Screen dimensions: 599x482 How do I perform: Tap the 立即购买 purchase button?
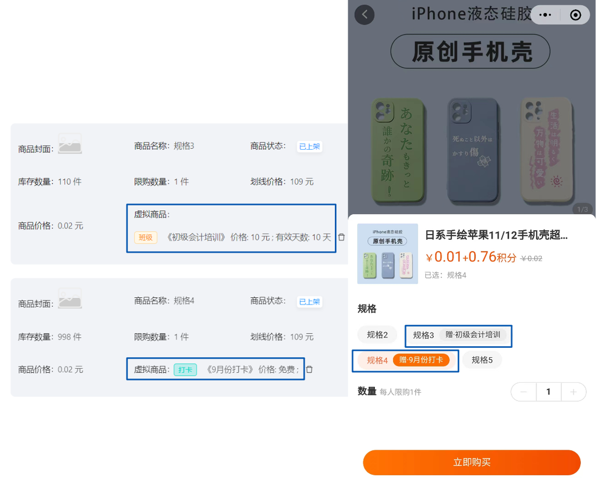(x=472, y=462)
